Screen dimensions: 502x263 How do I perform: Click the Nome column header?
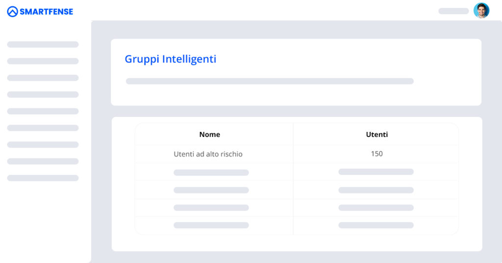(x=210, y=134)
